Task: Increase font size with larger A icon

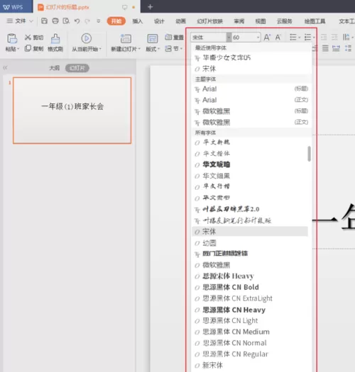Action: tap(267, 38)
